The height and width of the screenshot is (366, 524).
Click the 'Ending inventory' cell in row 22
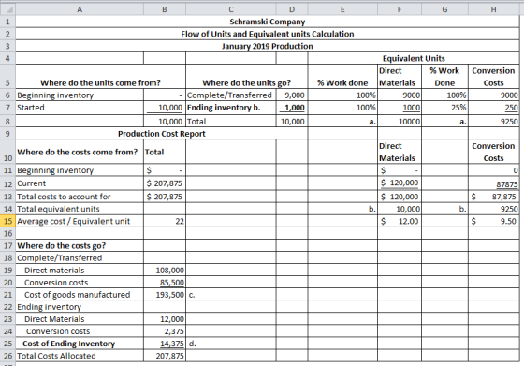coord(80,307)
